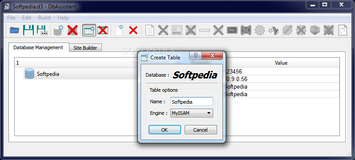Click the delete database red X icon
The width and height of the screenshot is (355, 160).
(73, 30)
